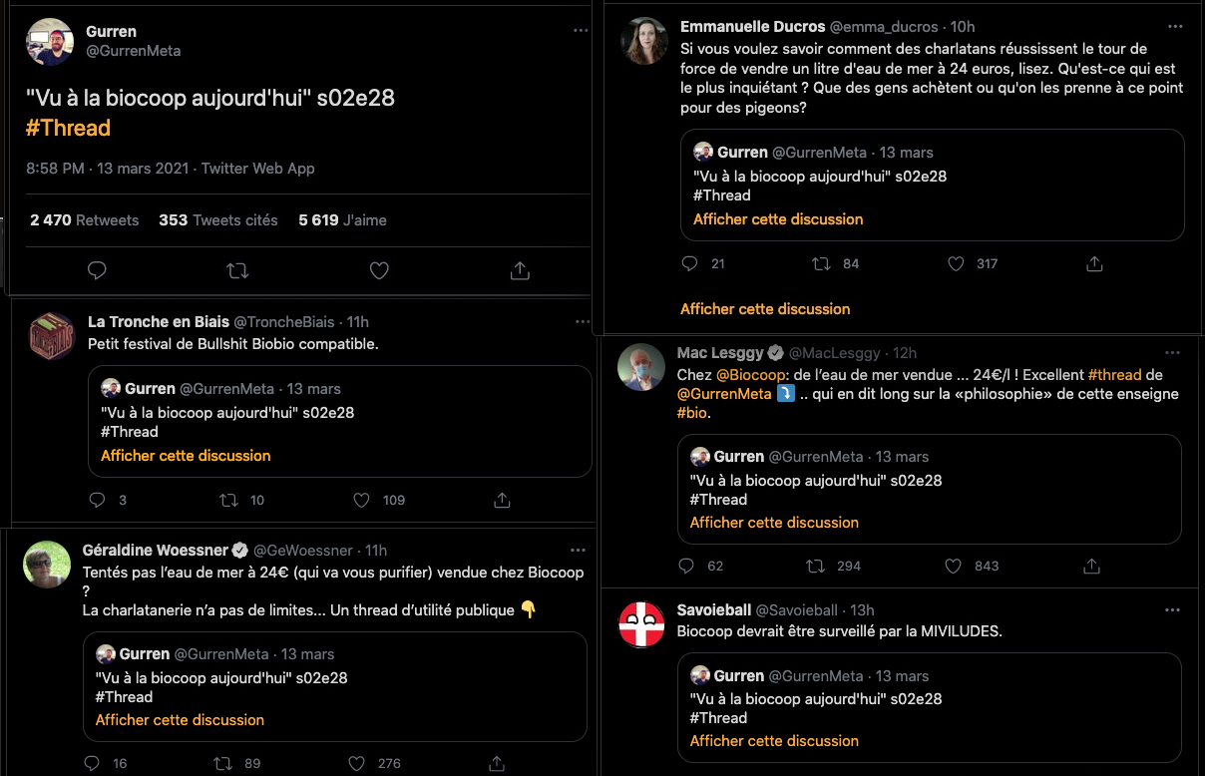This screenshot has width=1205, height=776.
Task: Like La Tronche en Biais tweet
Action: [x=362, y=500]
